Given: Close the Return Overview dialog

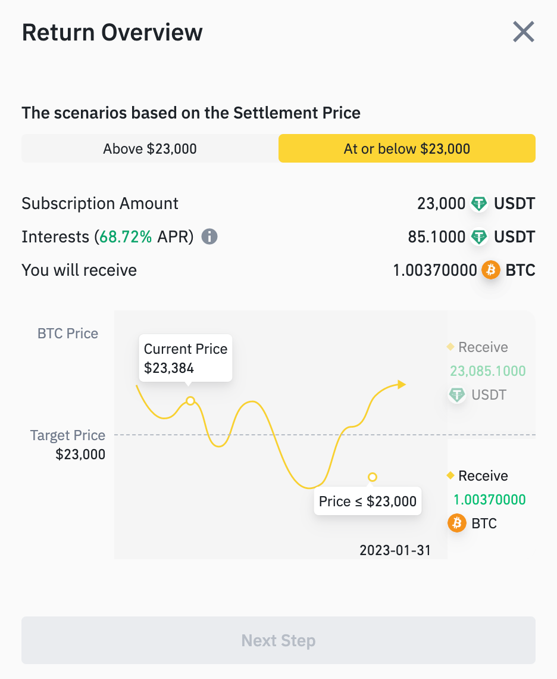Looking at the screenshot, I should [x=524, y=32].
